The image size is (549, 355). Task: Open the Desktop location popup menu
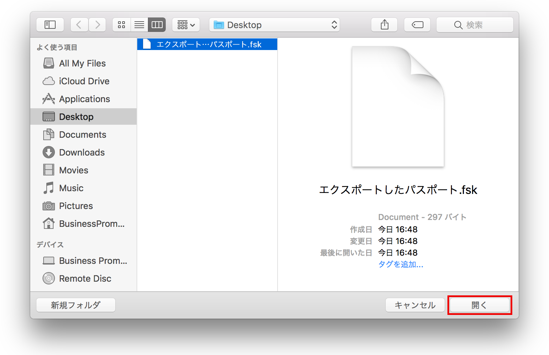tap(274, 25)
